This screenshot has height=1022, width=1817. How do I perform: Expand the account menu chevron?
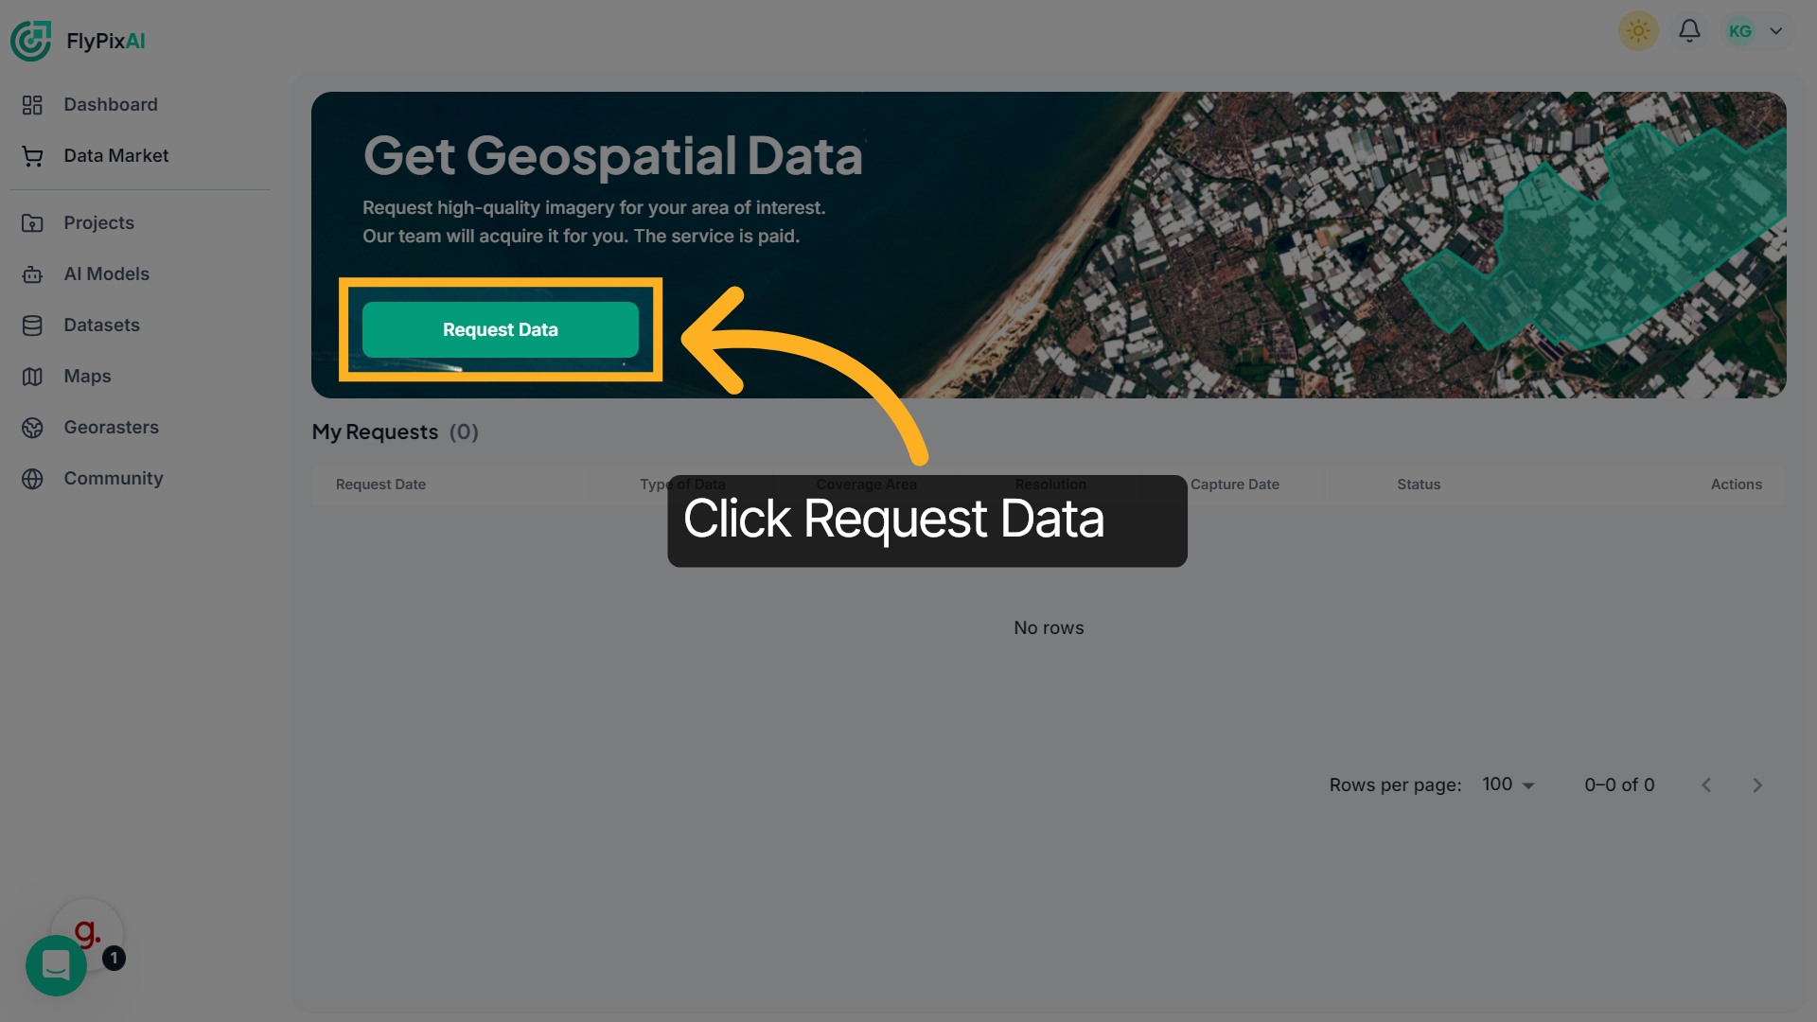tap(1776, 31)
